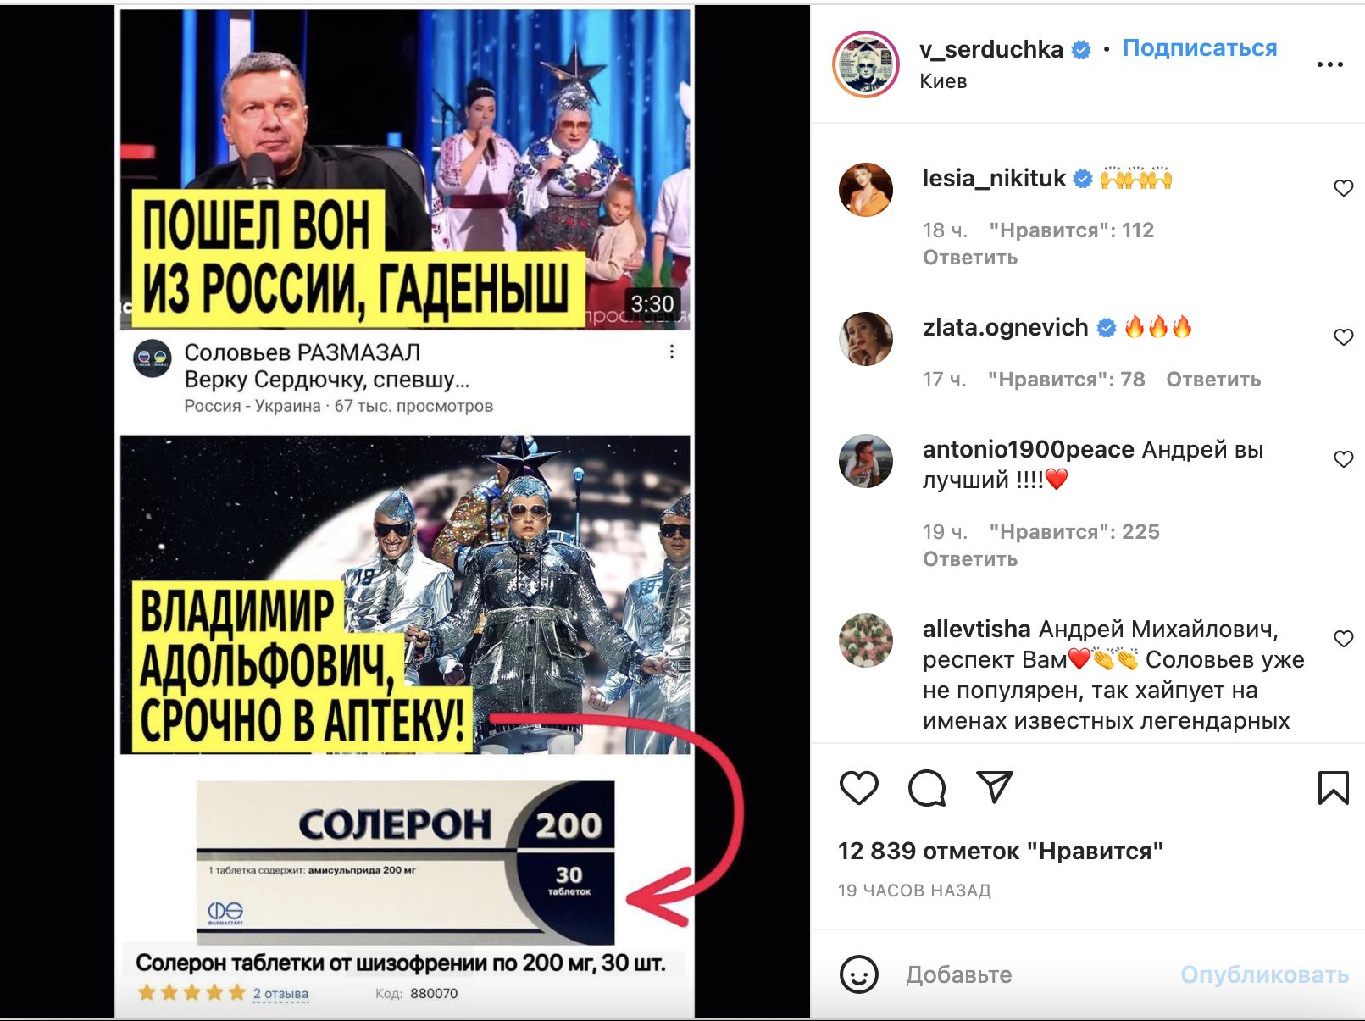1365x1021 pixels.
Task: Click the Киев location link
Action: tap(943, 81)
